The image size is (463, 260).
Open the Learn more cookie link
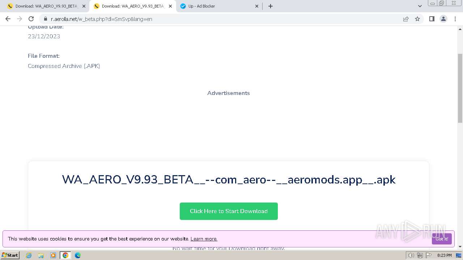(204, 239)
